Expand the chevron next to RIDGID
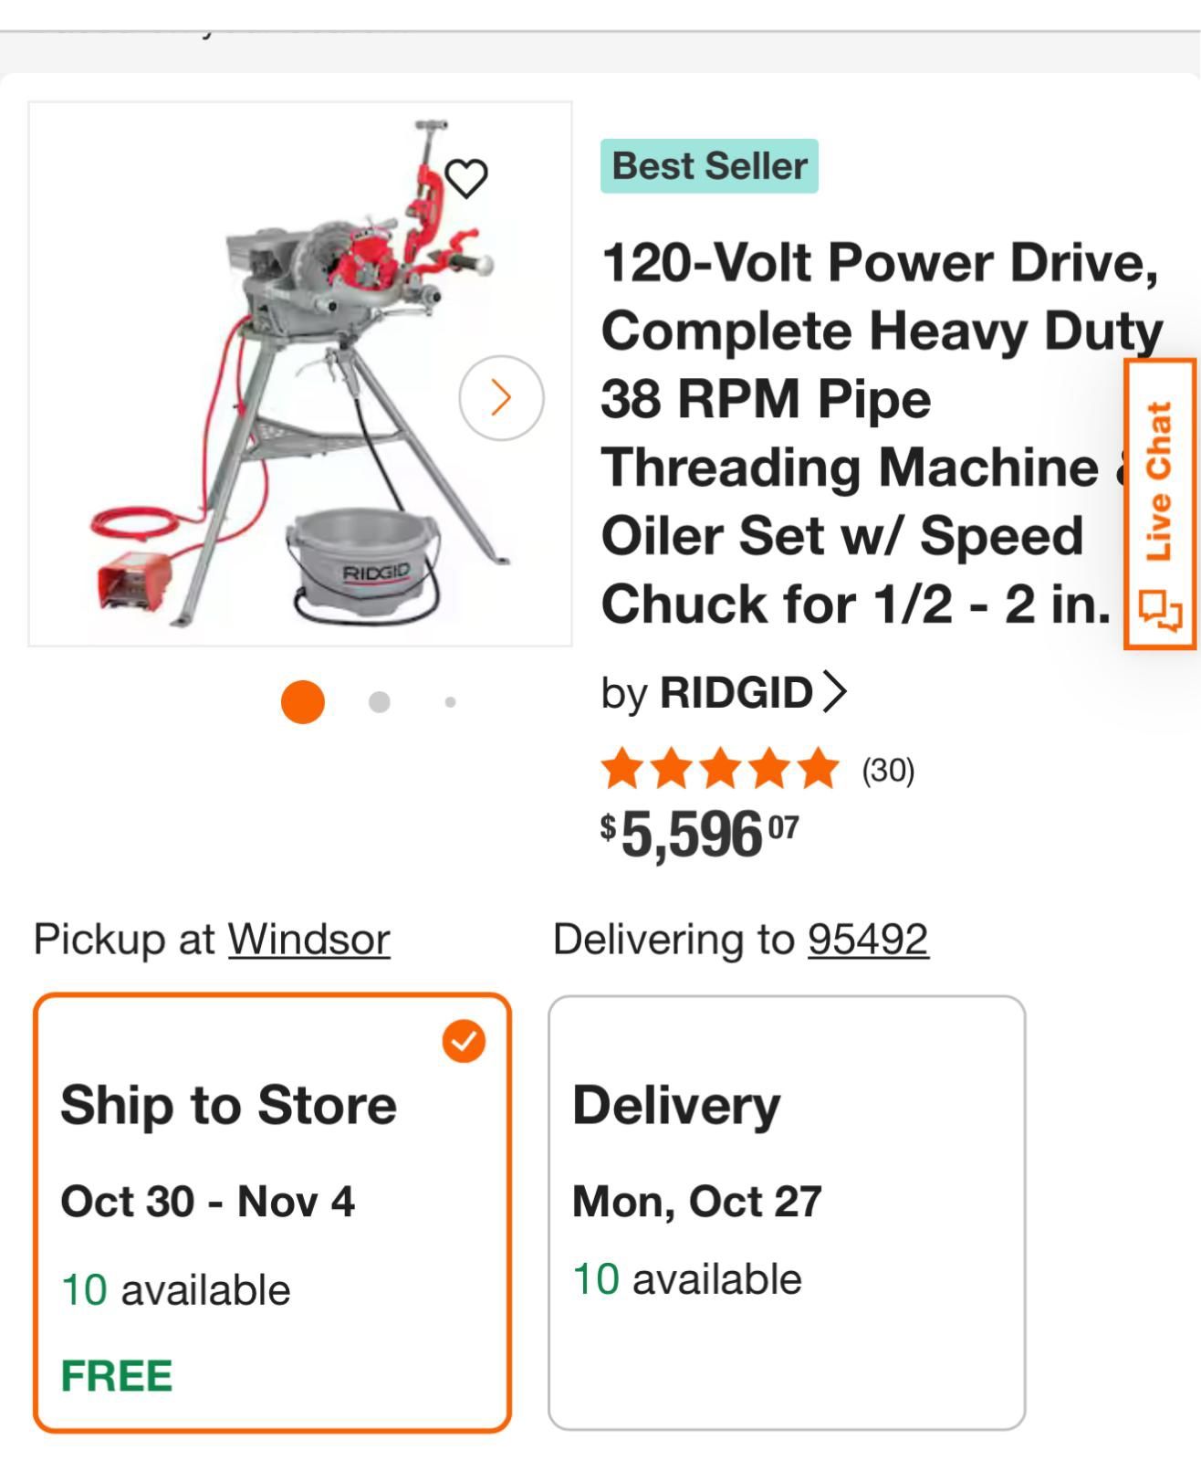1201x1461 pixels. tap(835, 691)
